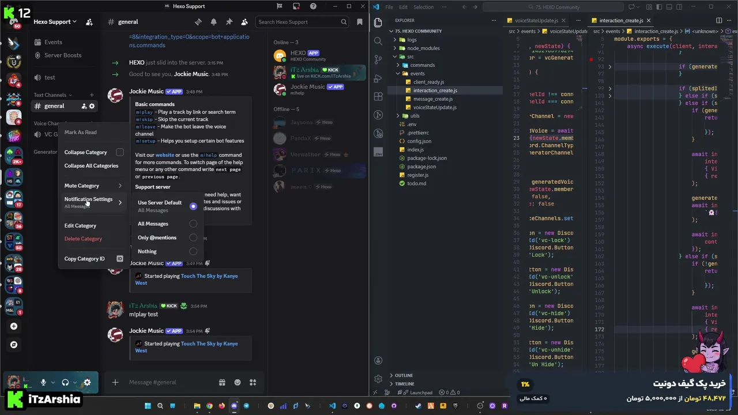The image size is (738, 415).
Task: Choose Edit Category menu item
Action: [x=92, y=225]
